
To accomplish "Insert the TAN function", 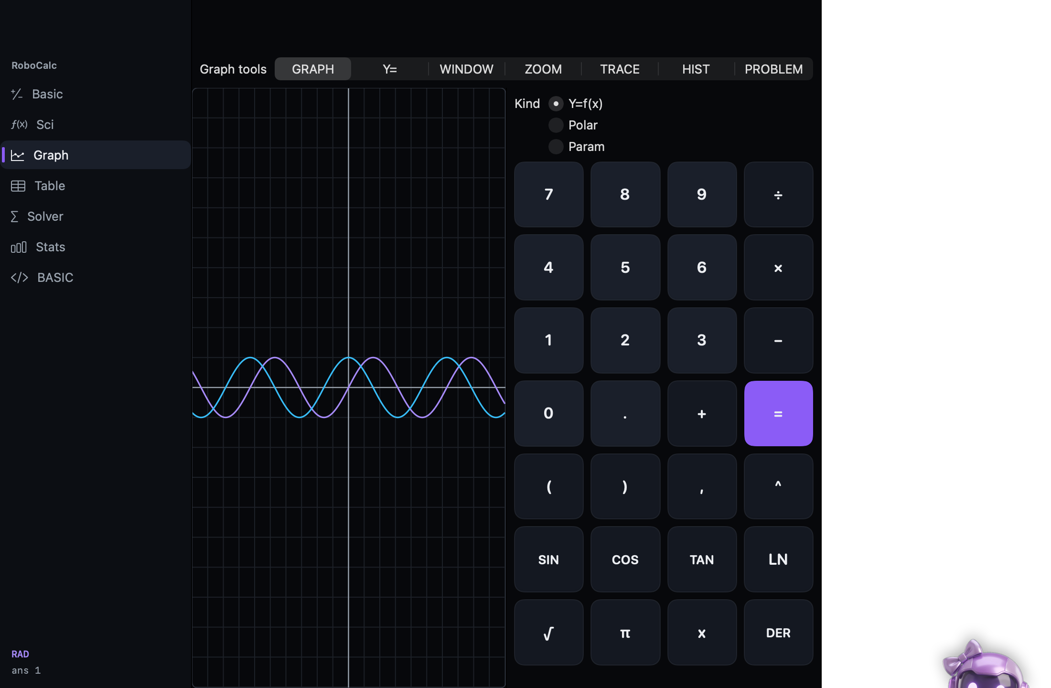I will (x=702, y=559).
